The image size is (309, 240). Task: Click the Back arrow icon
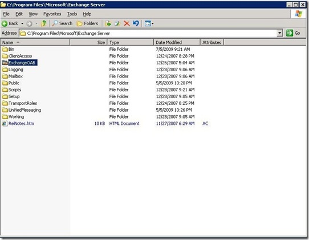[x=5, y=23]
